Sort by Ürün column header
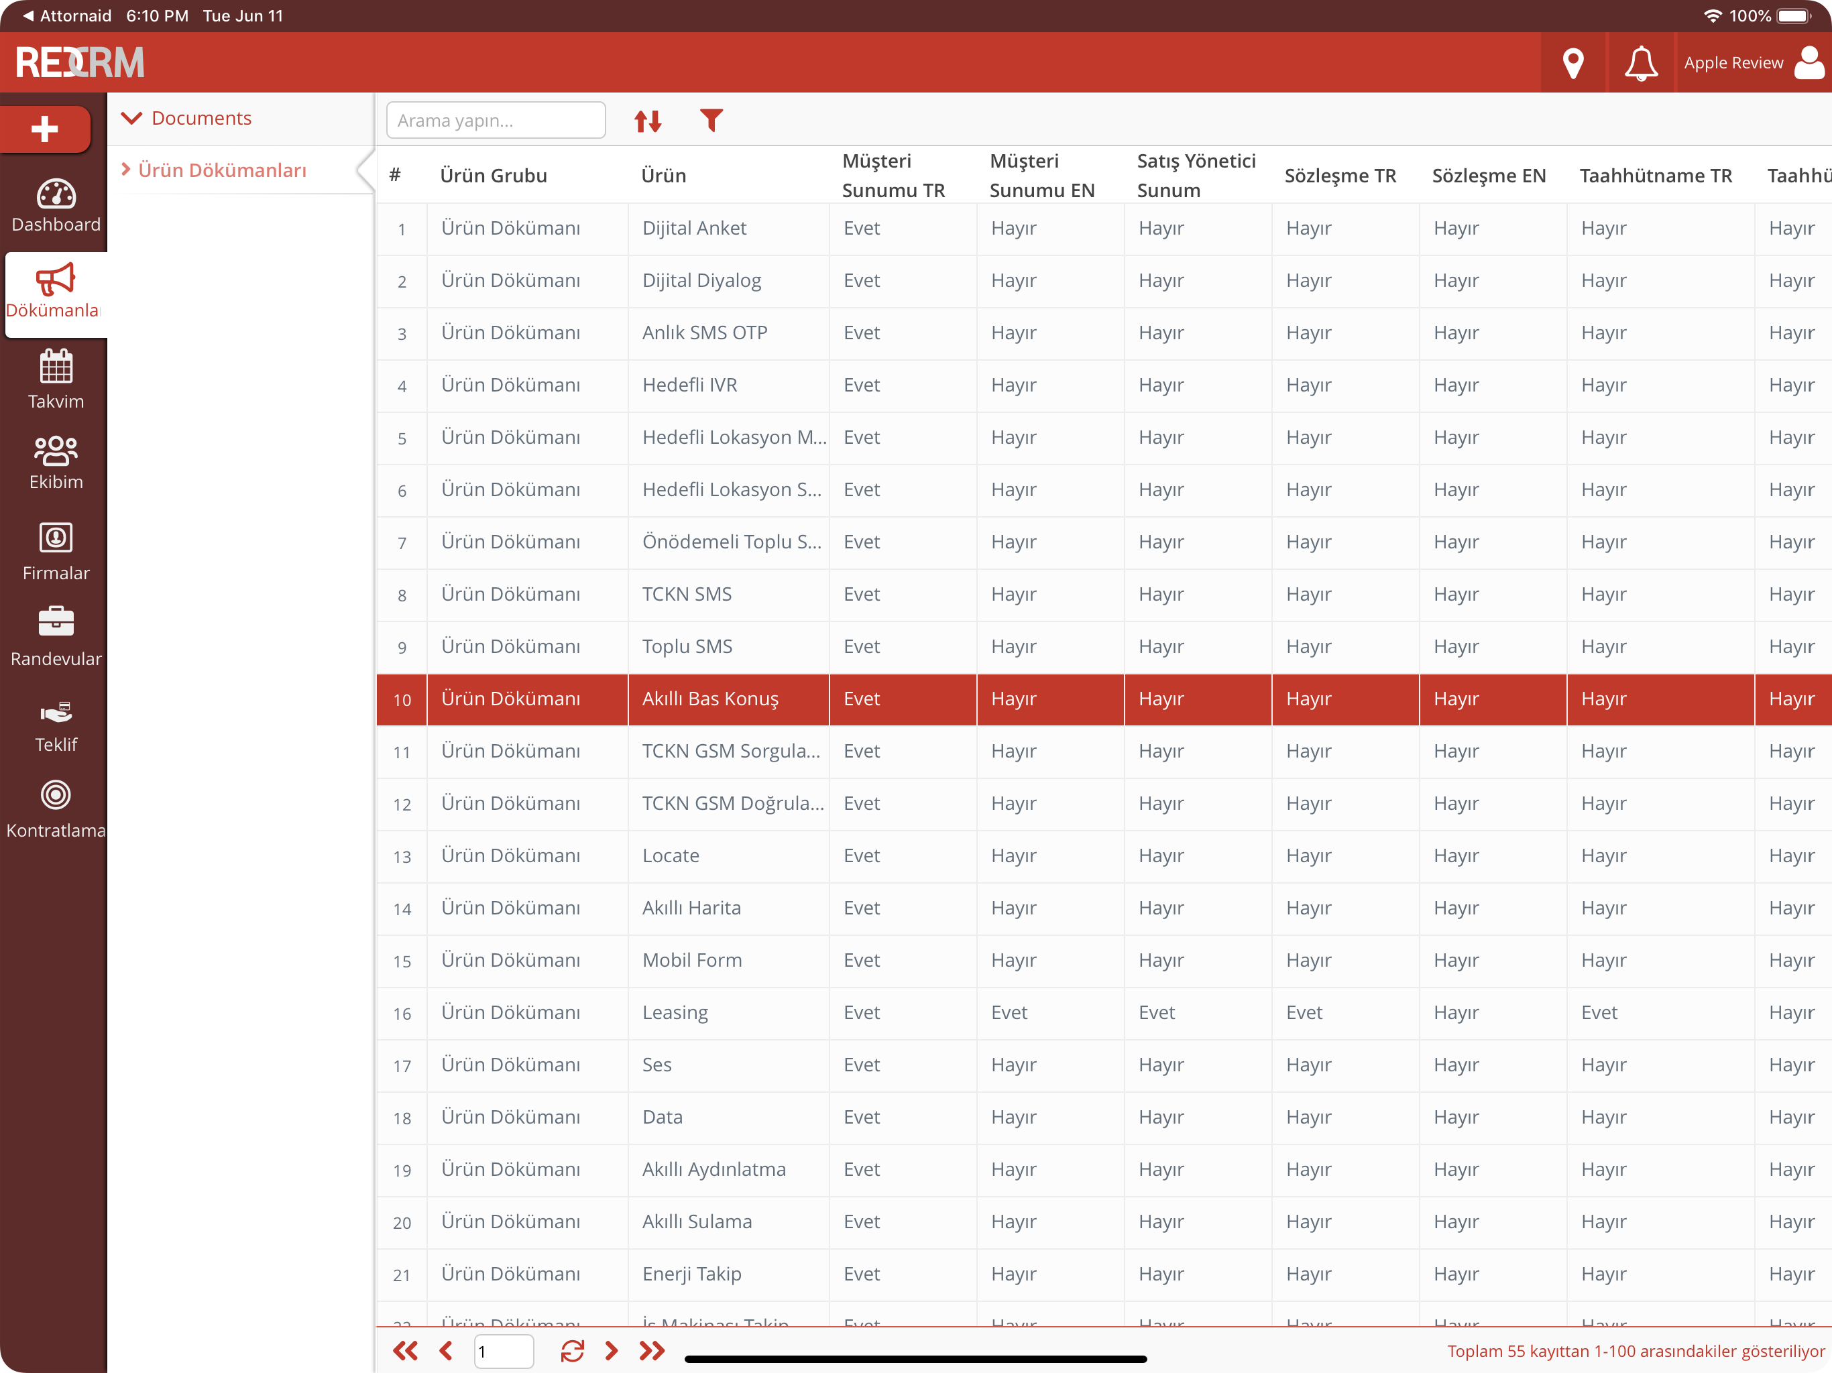The width and height of the screenshot is (1832, 1373). coord(663,176)
